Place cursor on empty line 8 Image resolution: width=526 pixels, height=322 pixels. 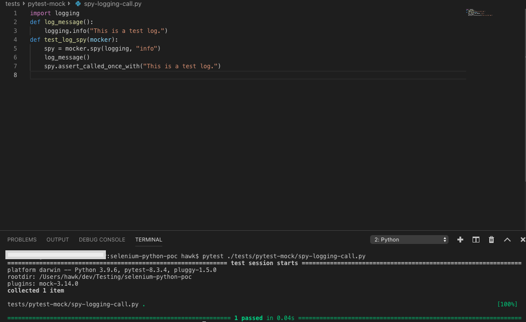248,75
